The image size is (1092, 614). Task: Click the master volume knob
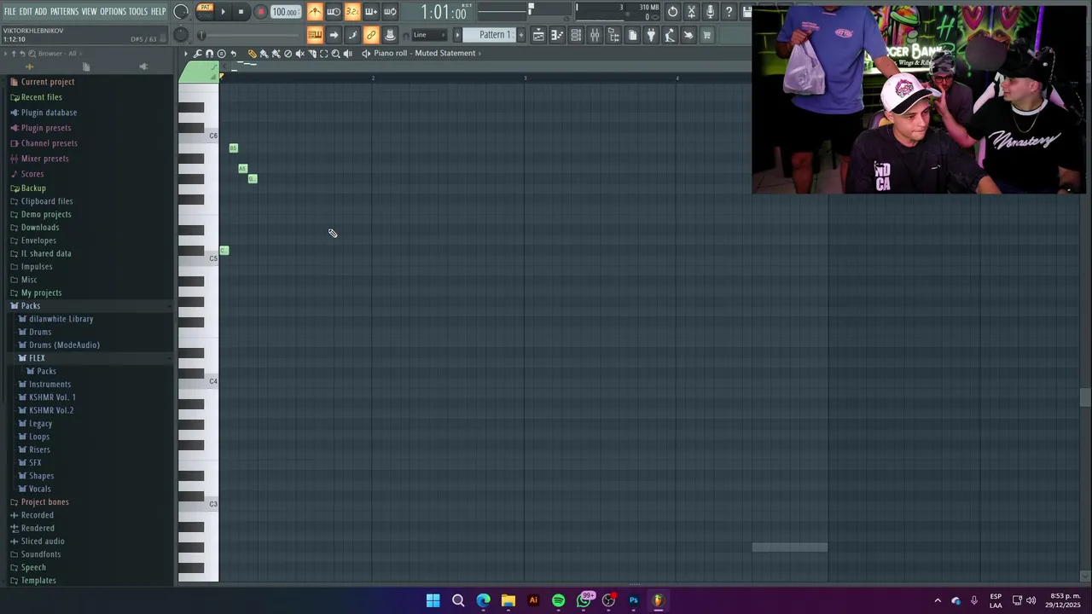pyautogui.click(x=181, y=12)
